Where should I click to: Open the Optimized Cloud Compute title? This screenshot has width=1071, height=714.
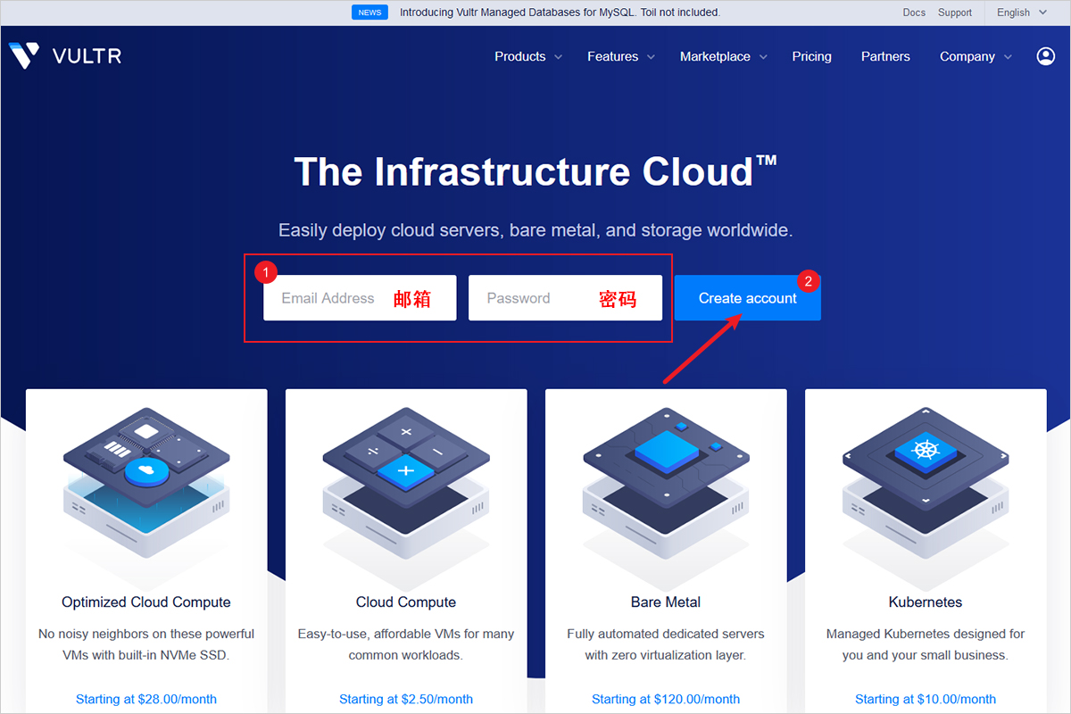coord(146,602)
